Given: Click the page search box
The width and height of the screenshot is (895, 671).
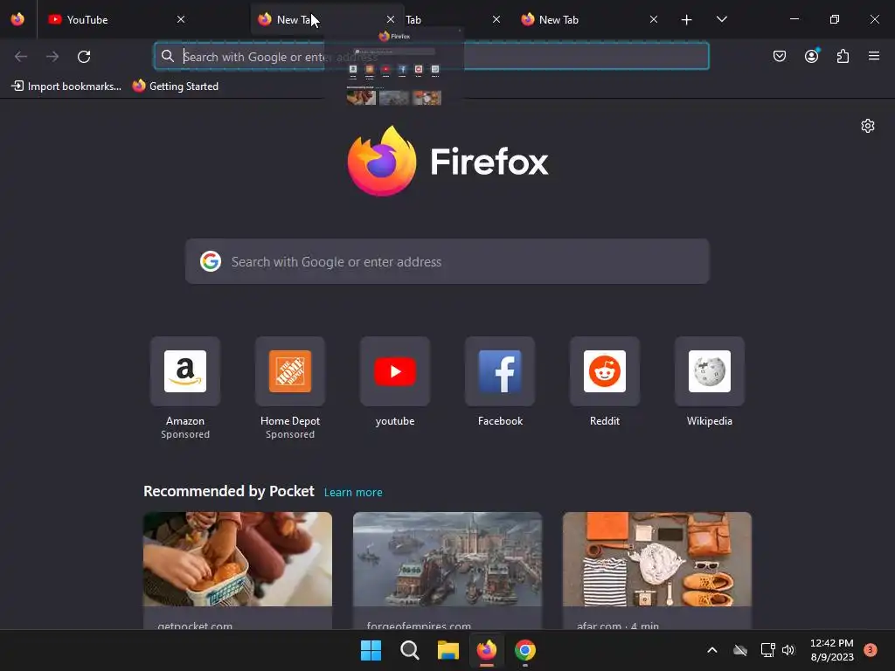Looking at the screenshot, I should 447,261.
